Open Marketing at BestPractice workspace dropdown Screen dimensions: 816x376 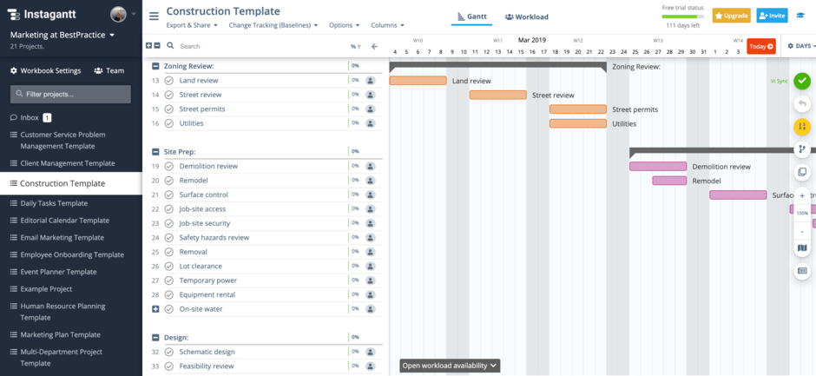(63, 35)
